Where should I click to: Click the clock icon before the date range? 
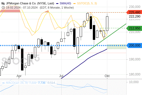[3, 8]
